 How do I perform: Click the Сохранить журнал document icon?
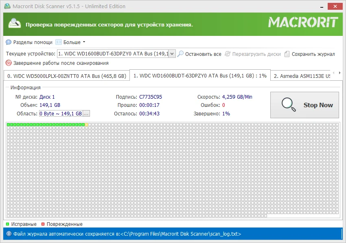(287, 54)
